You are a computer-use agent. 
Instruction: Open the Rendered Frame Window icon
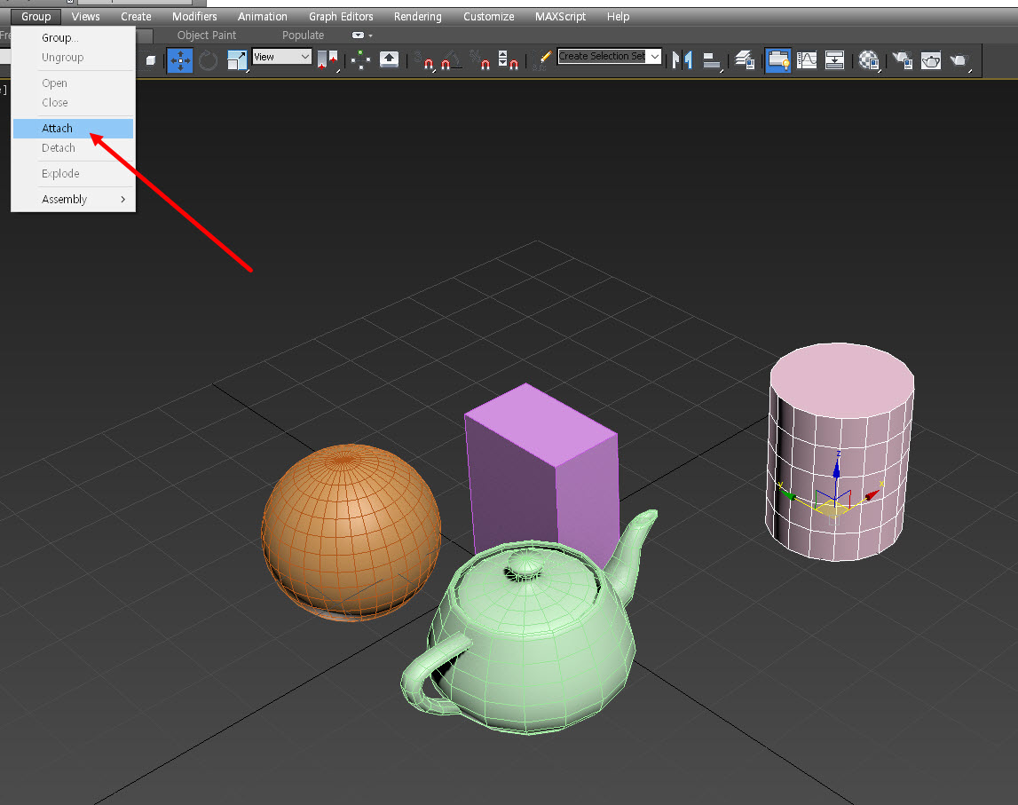[931, 60]
